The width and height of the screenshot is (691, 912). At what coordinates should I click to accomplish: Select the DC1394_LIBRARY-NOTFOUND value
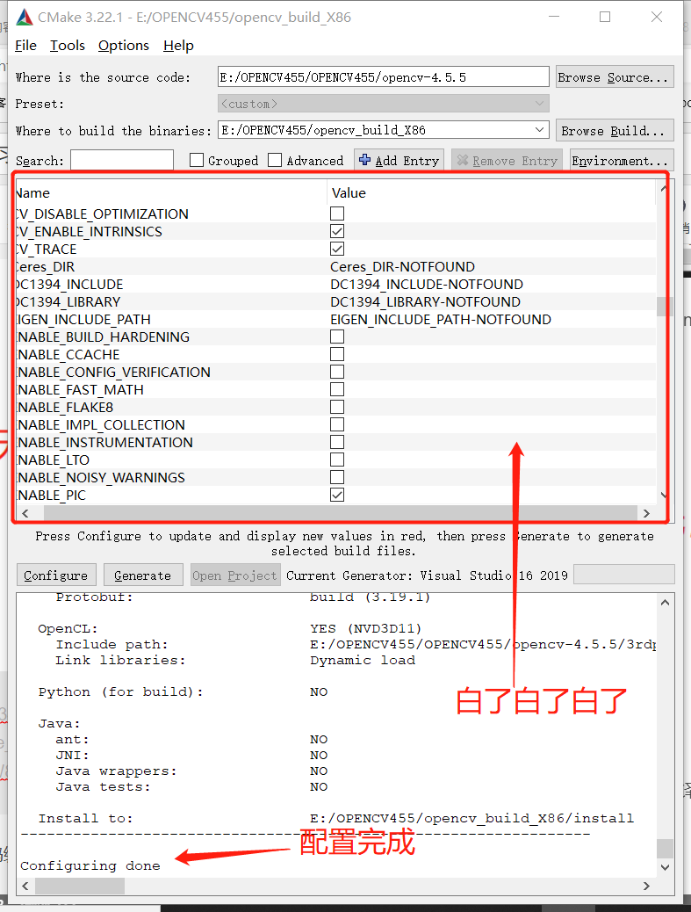[x=426, y=301]
